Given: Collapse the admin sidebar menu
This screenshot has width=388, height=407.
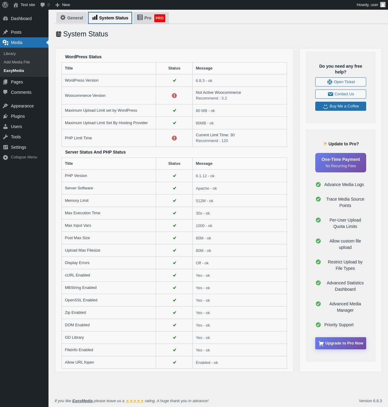Looking at the screenshot, I should point(21,157).
